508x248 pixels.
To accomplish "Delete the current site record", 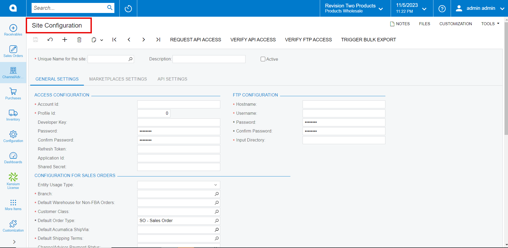I will (79, 39).
